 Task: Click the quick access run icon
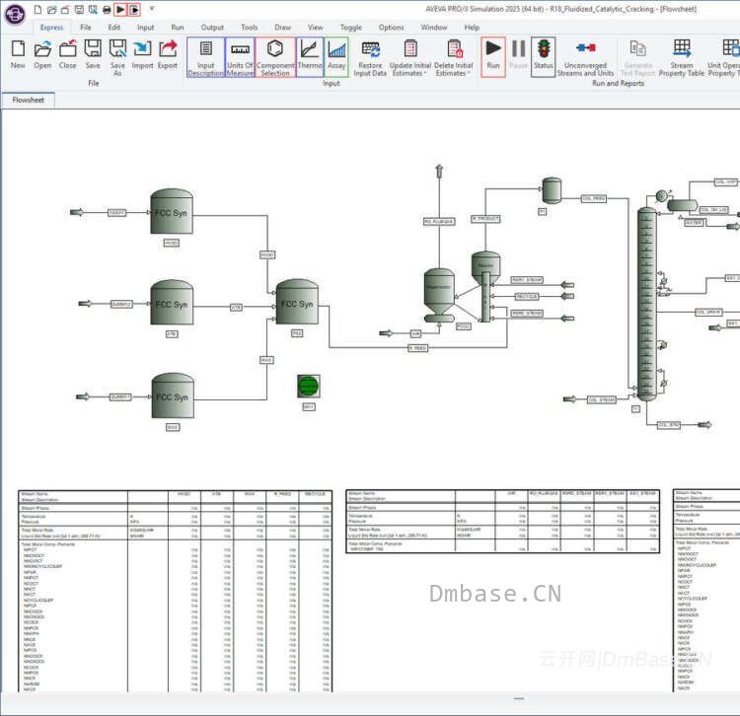pyautogui.click(x=120, y=10)
